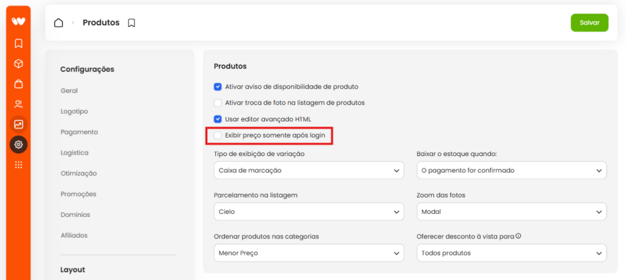Open the cube products icon in sidebar
Viewport: 626px width, 280px height.
pyautogui.click(x=18, y=64)
